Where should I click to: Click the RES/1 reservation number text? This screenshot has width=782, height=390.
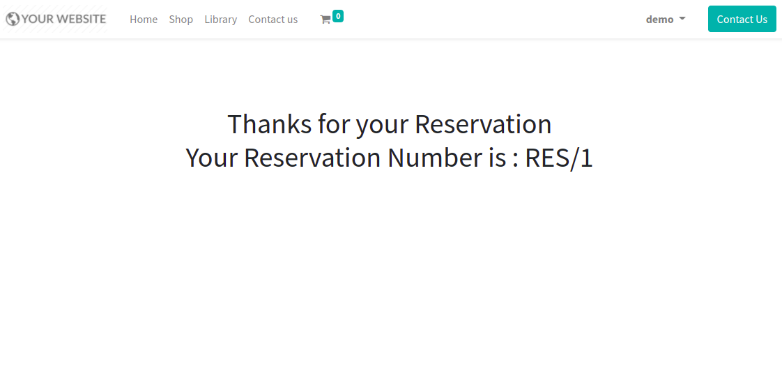coord(559,158)
